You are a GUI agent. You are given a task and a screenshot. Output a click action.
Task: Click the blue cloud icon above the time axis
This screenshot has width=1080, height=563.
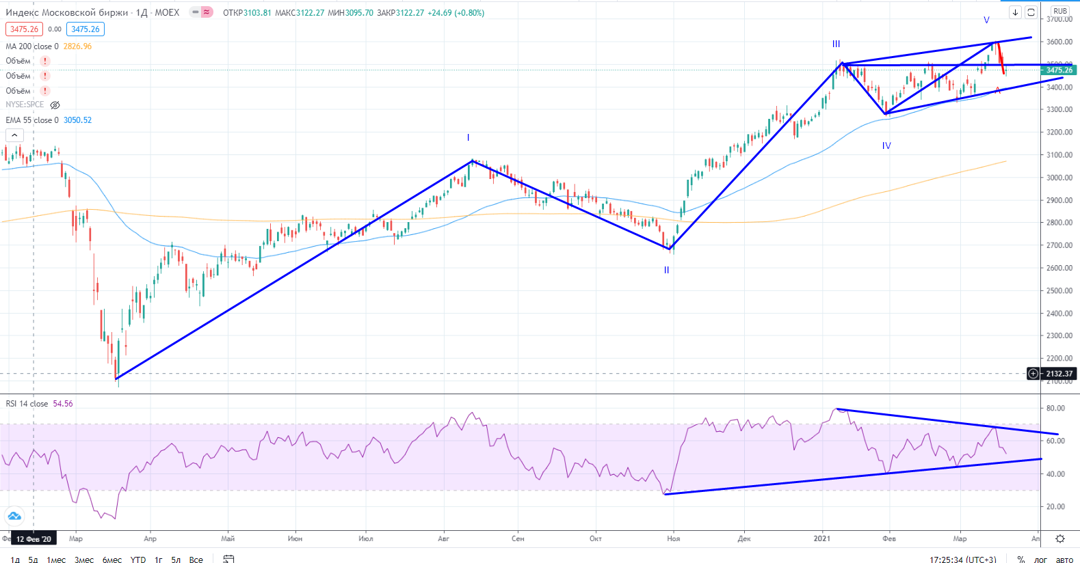click(x=14, y=516)
